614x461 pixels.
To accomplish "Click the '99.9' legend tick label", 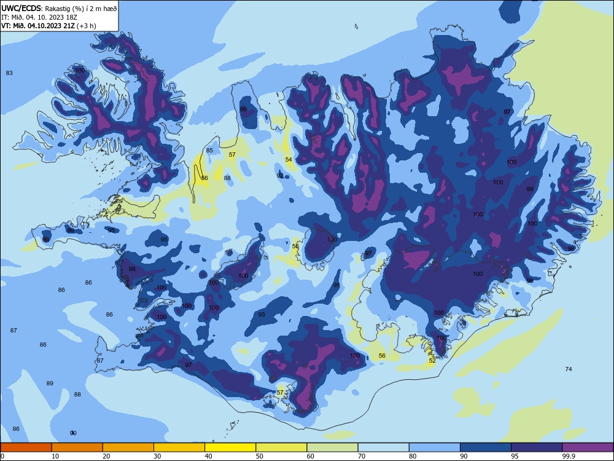I will click(x=568, y=456).
